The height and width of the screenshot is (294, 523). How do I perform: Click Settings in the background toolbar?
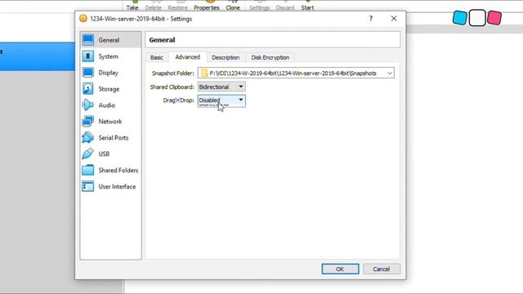(x=259, y=6)
